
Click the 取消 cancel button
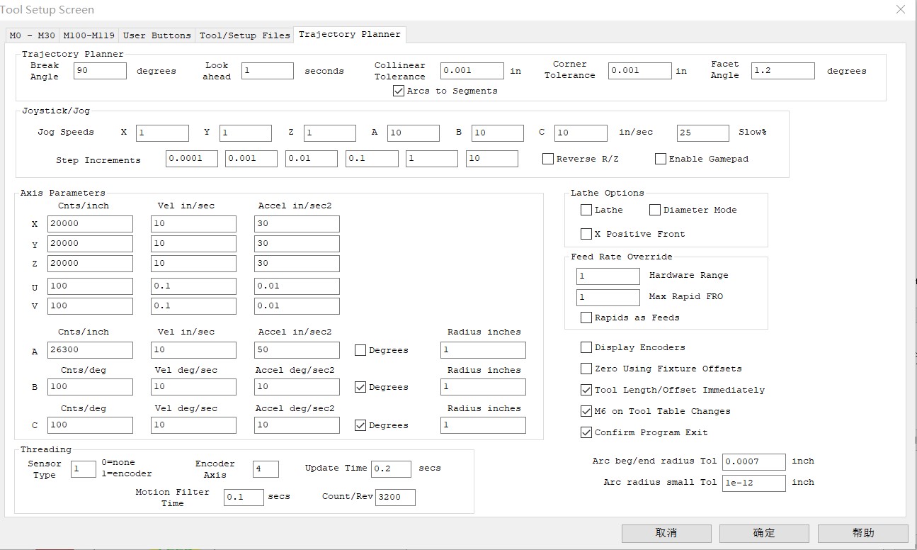pos(666,533)
